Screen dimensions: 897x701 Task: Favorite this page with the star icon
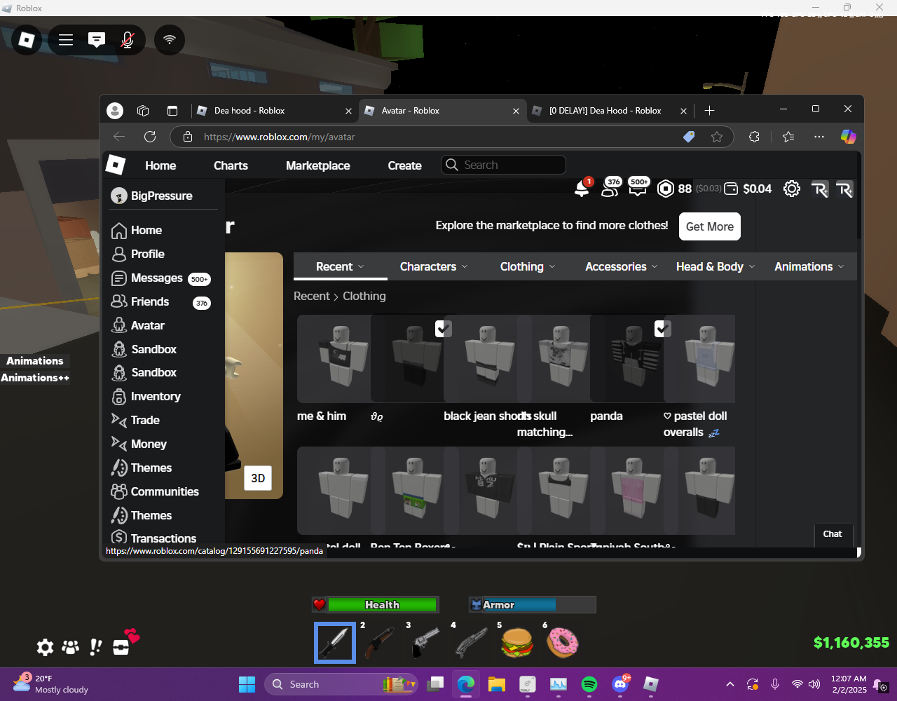tap(717, 137)
